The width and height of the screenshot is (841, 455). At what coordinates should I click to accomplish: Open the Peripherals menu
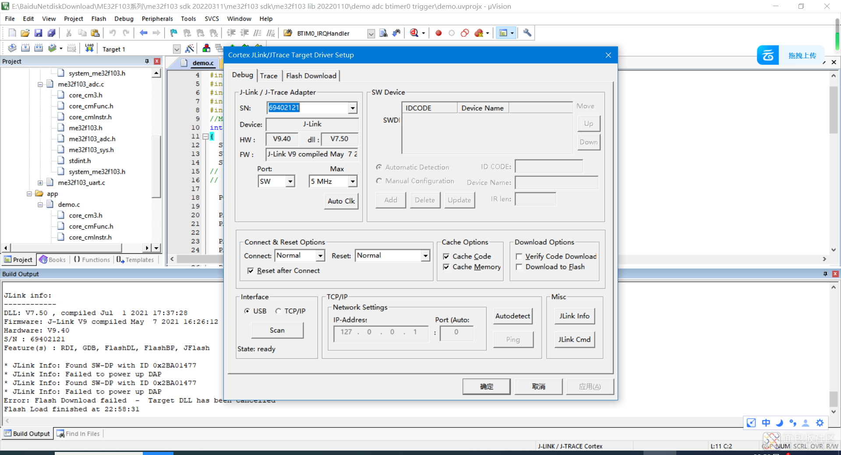(157, 19)
